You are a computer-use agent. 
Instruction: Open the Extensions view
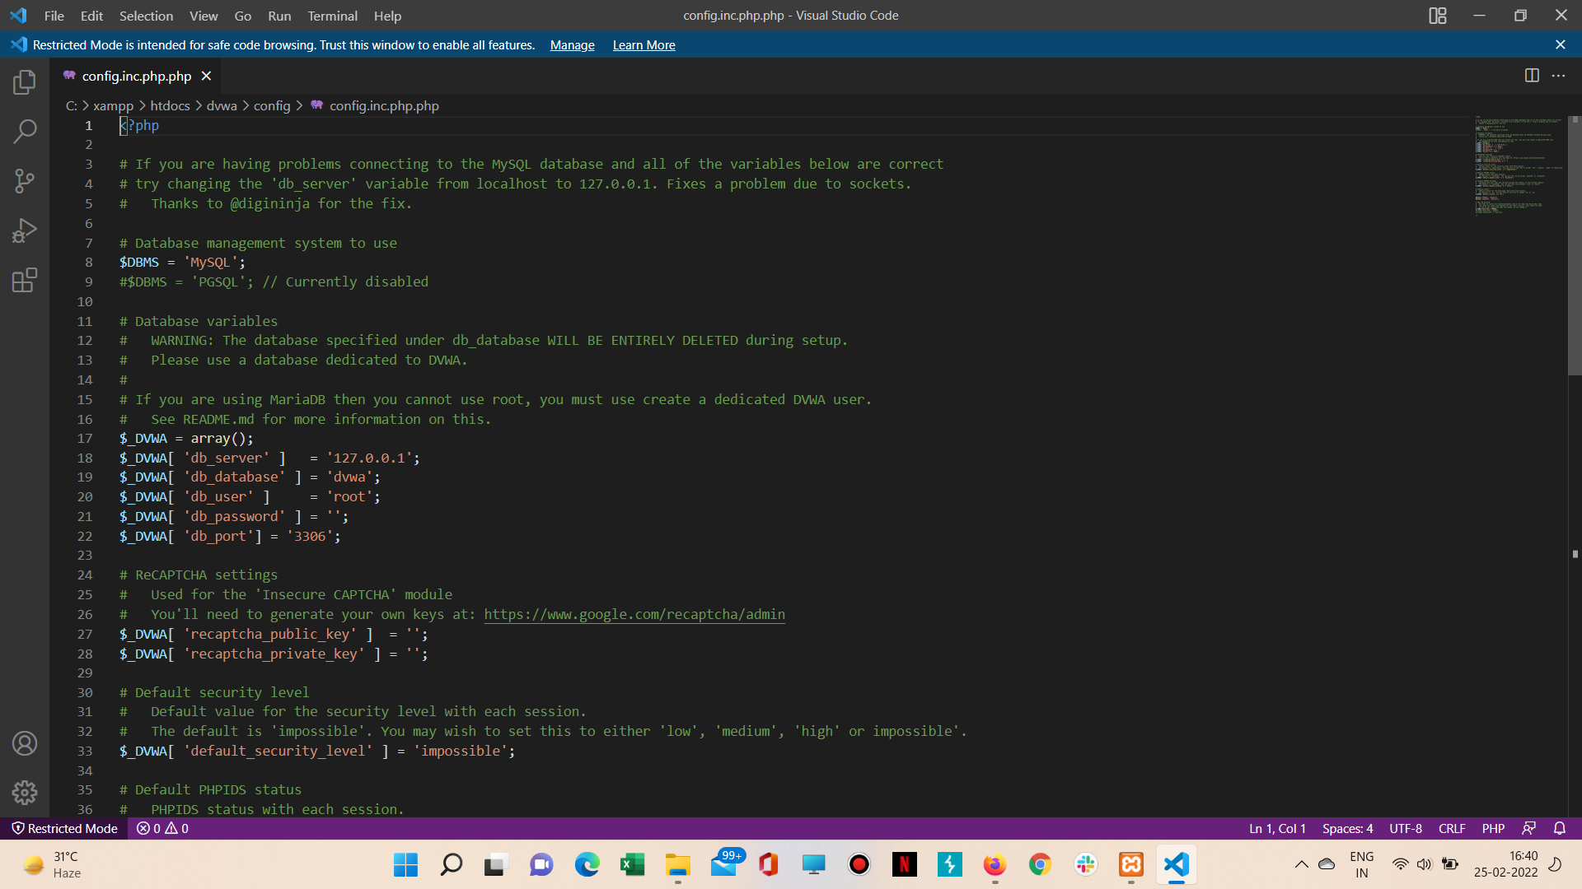[25, 280]
